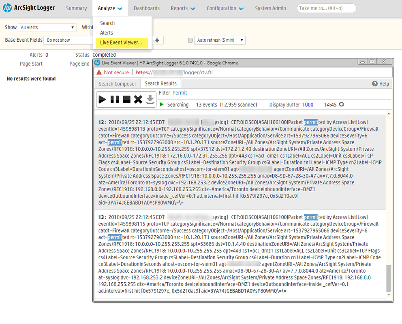402x324 pixels.
Task: Click the 13 events count text
Action: coord(206,105)
